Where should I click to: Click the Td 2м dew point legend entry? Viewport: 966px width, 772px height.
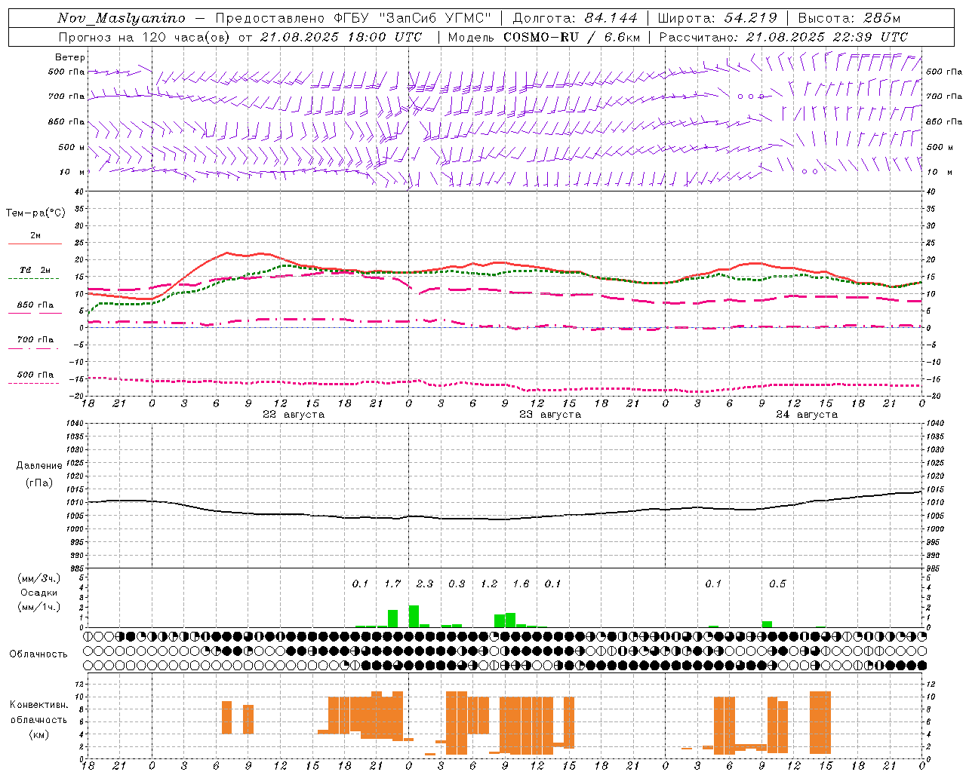tap(35, 270)
